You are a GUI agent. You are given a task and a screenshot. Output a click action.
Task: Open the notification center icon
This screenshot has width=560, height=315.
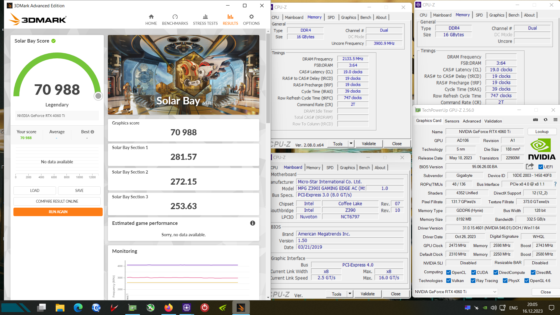pyautogui.click(x=552, y=308)
